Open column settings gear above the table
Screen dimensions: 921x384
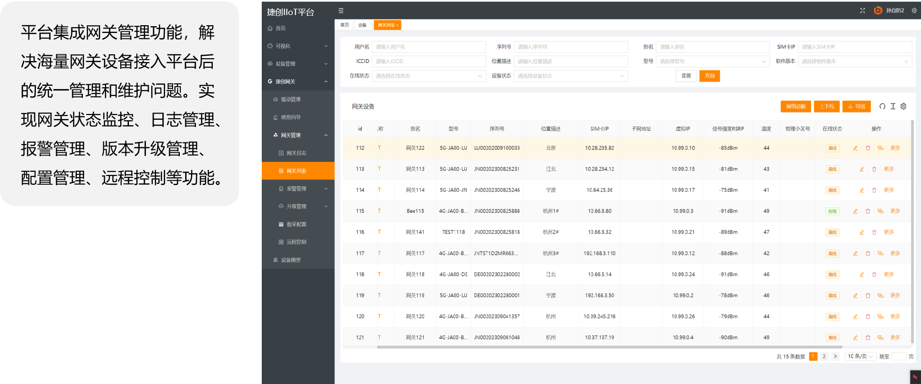point(904,106)
